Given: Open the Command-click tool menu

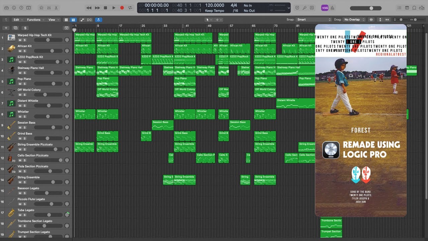Looking at the screenshot, I should point(219,20).
